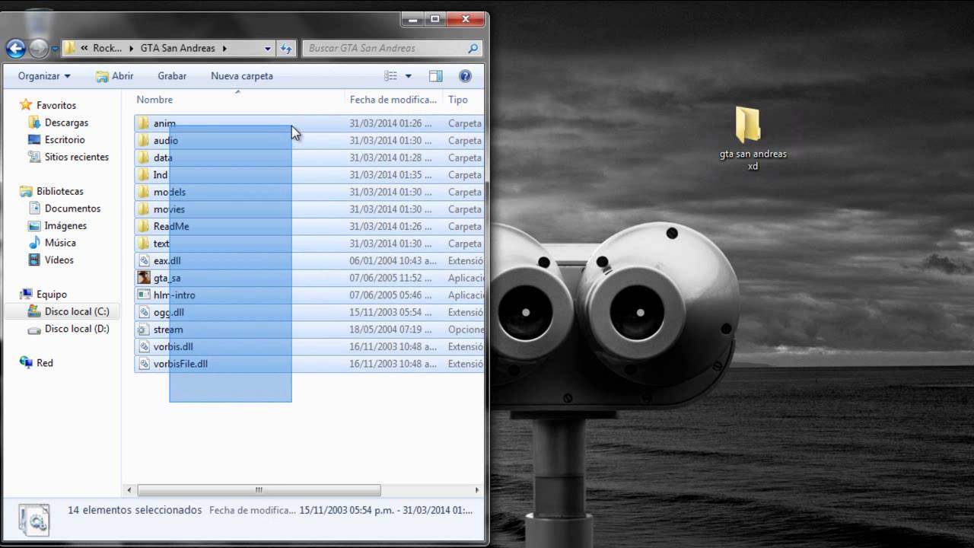The width and height of the screenshot is (974, 548).
Task: Open Sitios recientes in the sidebar
Action: point(77,157)
